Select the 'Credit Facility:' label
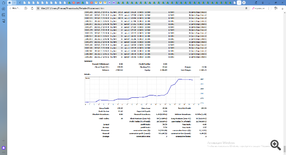The image size is (286, 155). (145, 64)
